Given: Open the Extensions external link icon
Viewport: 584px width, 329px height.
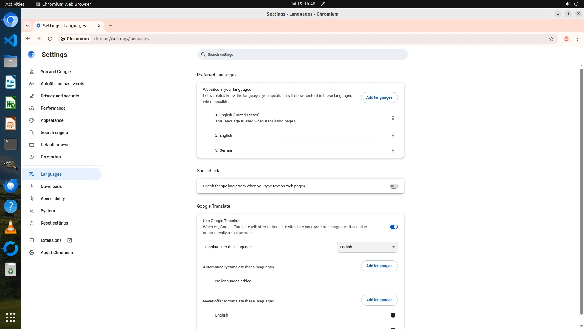Looking at the screenshot, I should 70,240.
